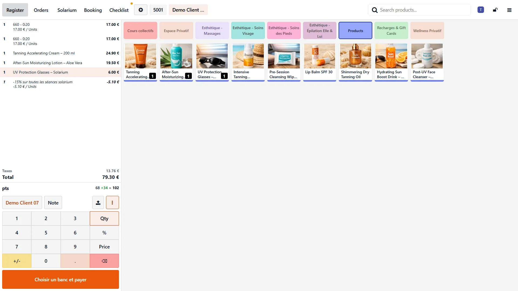The height and width of the screenshot is (291, 518).
Task: Open the Checklist tab
Action: (x=119, y=10)
